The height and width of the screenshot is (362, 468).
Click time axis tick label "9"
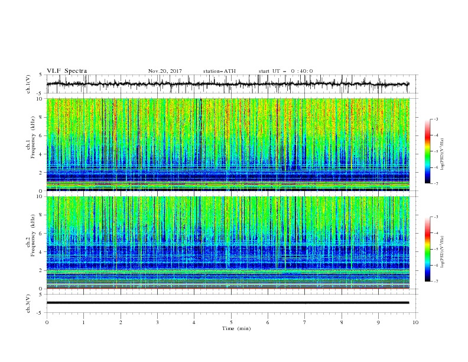tap(378, 322)
